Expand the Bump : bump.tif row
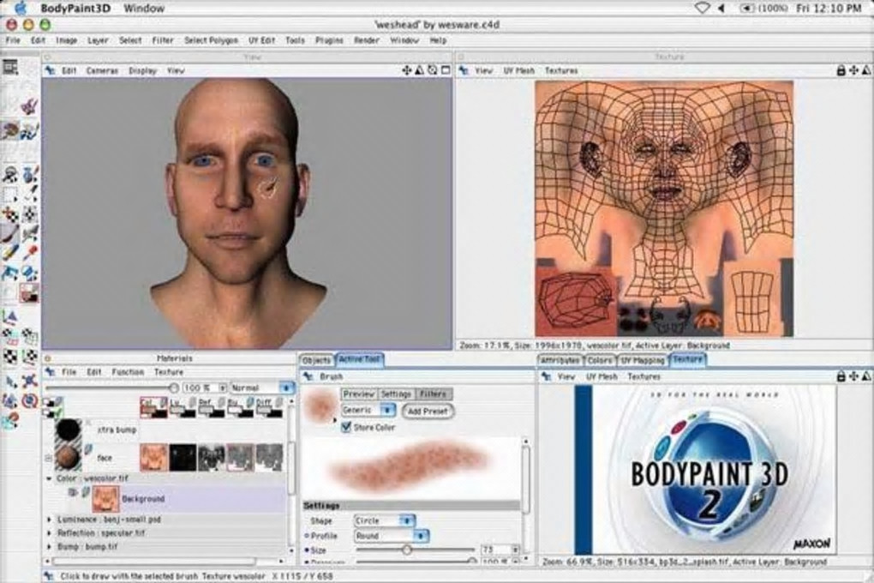 [49, 547]
